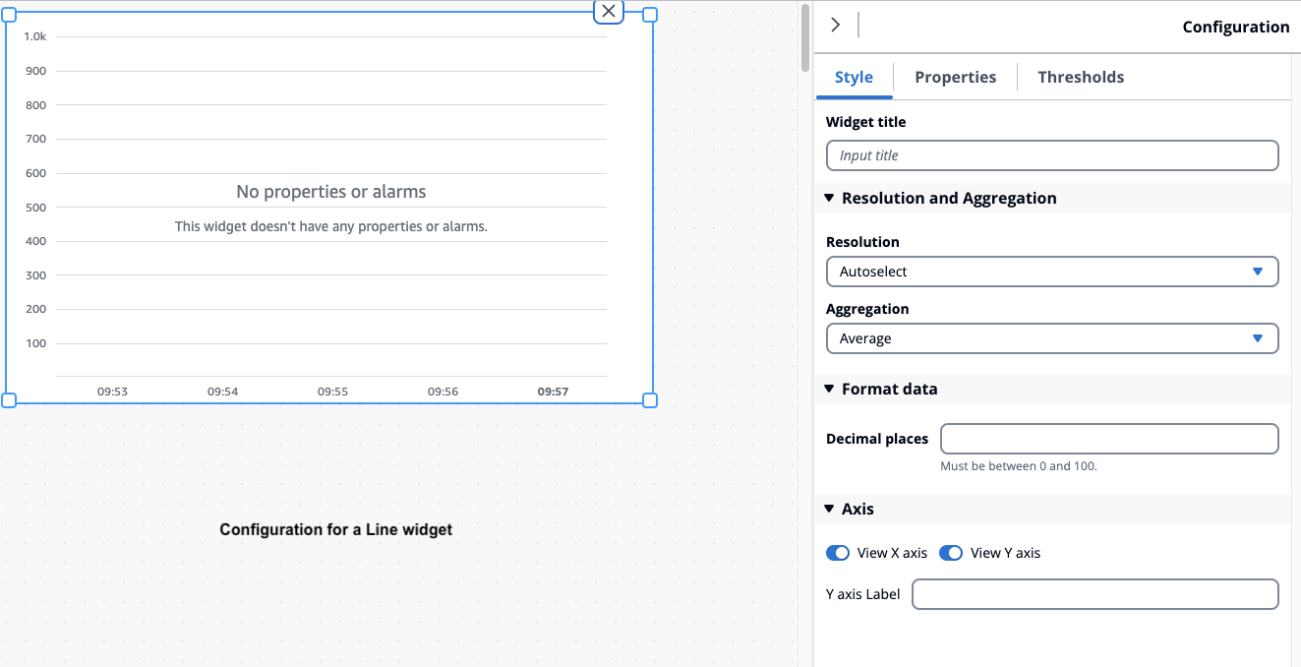Toggle the View Y axis switch

click(x=951, y=553)
